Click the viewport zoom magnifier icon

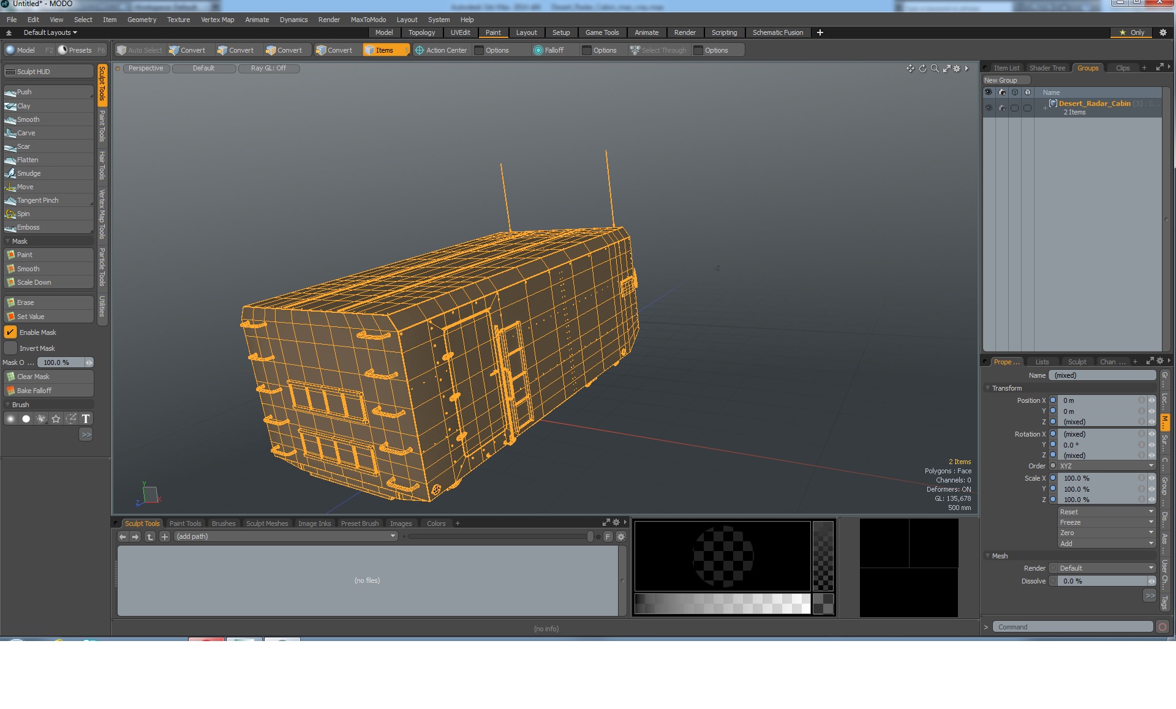coord(935,69)
